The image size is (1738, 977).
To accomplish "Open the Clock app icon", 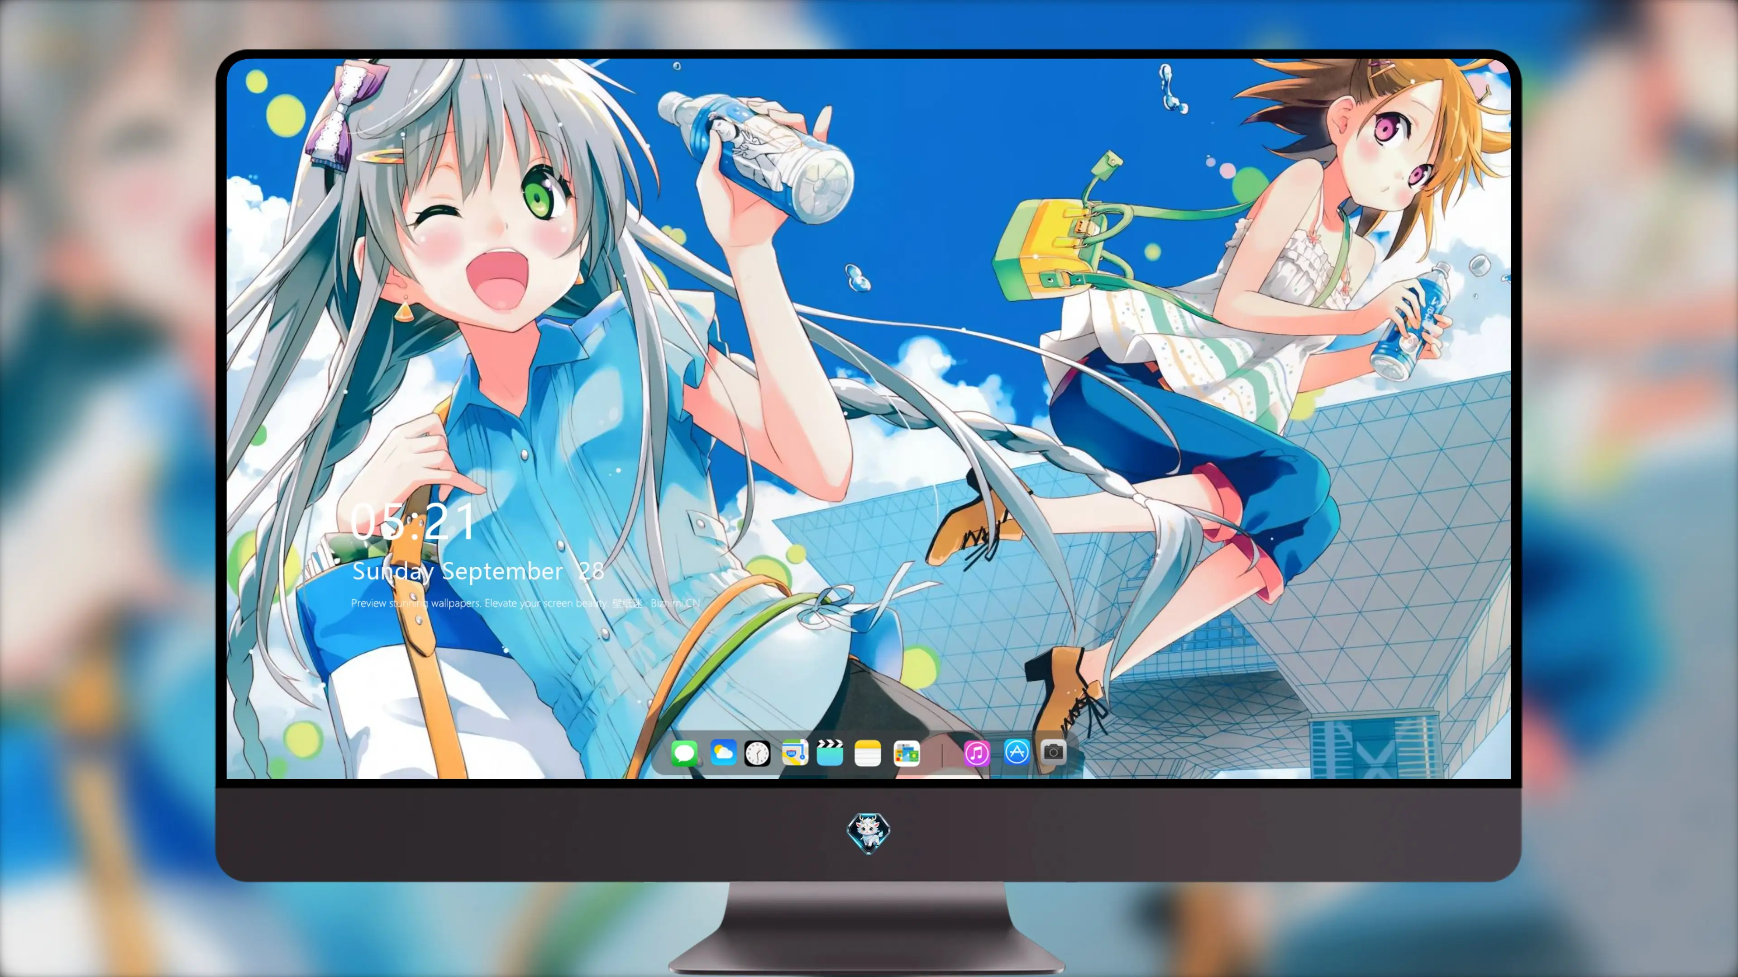I will click(x=757, y=753).
